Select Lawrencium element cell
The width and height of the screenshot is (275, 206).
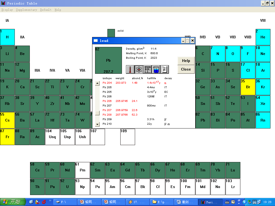[x=233, y=187]
